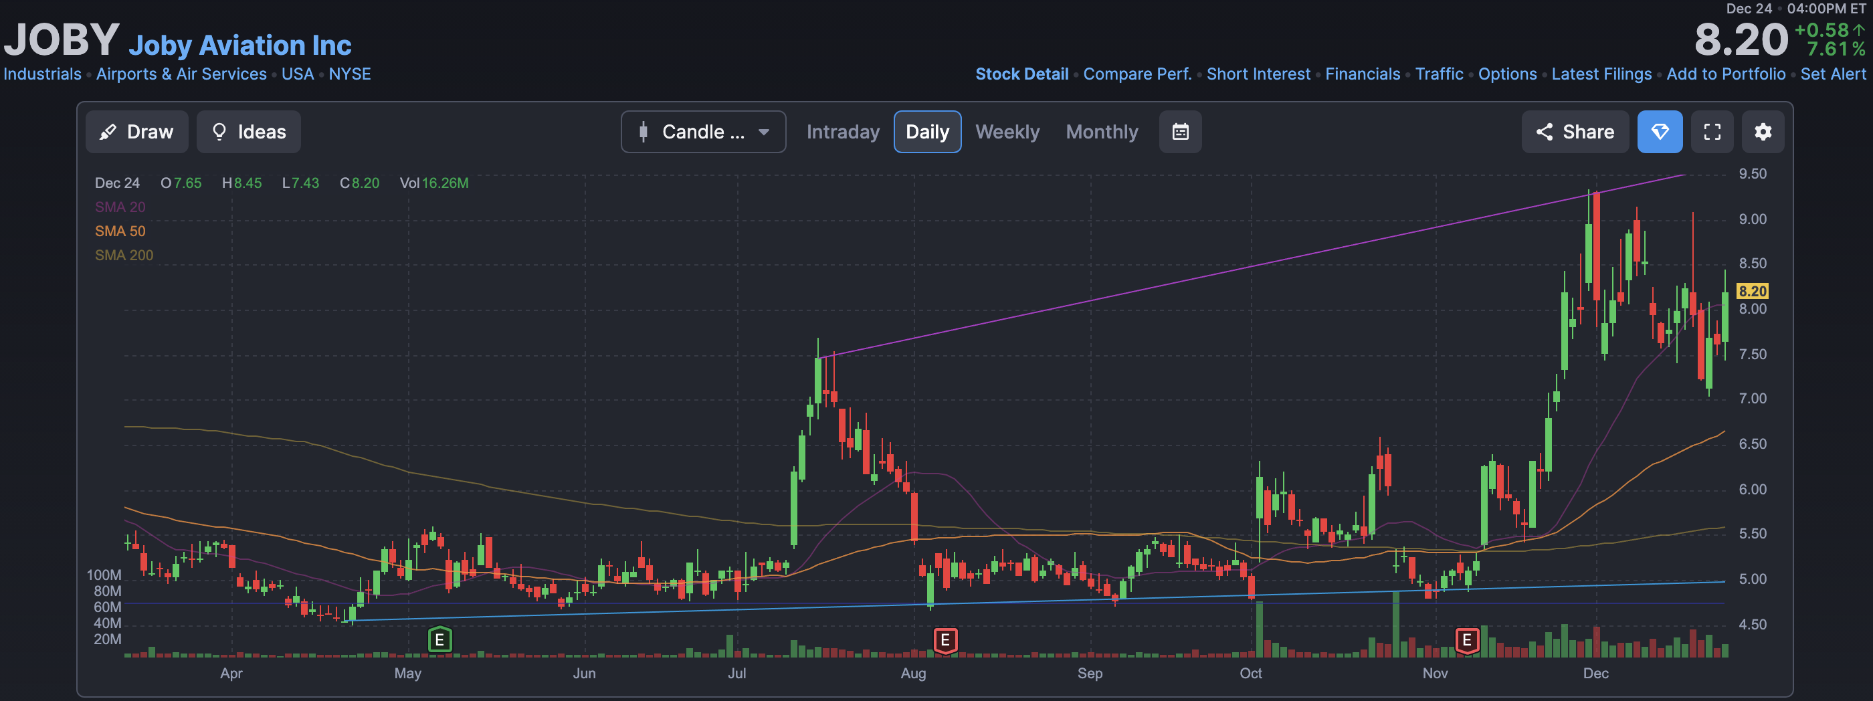This screenshot has width=1873, height=701.
Task: Open the May earnings E marker
Action: click(x=439, y=640)
